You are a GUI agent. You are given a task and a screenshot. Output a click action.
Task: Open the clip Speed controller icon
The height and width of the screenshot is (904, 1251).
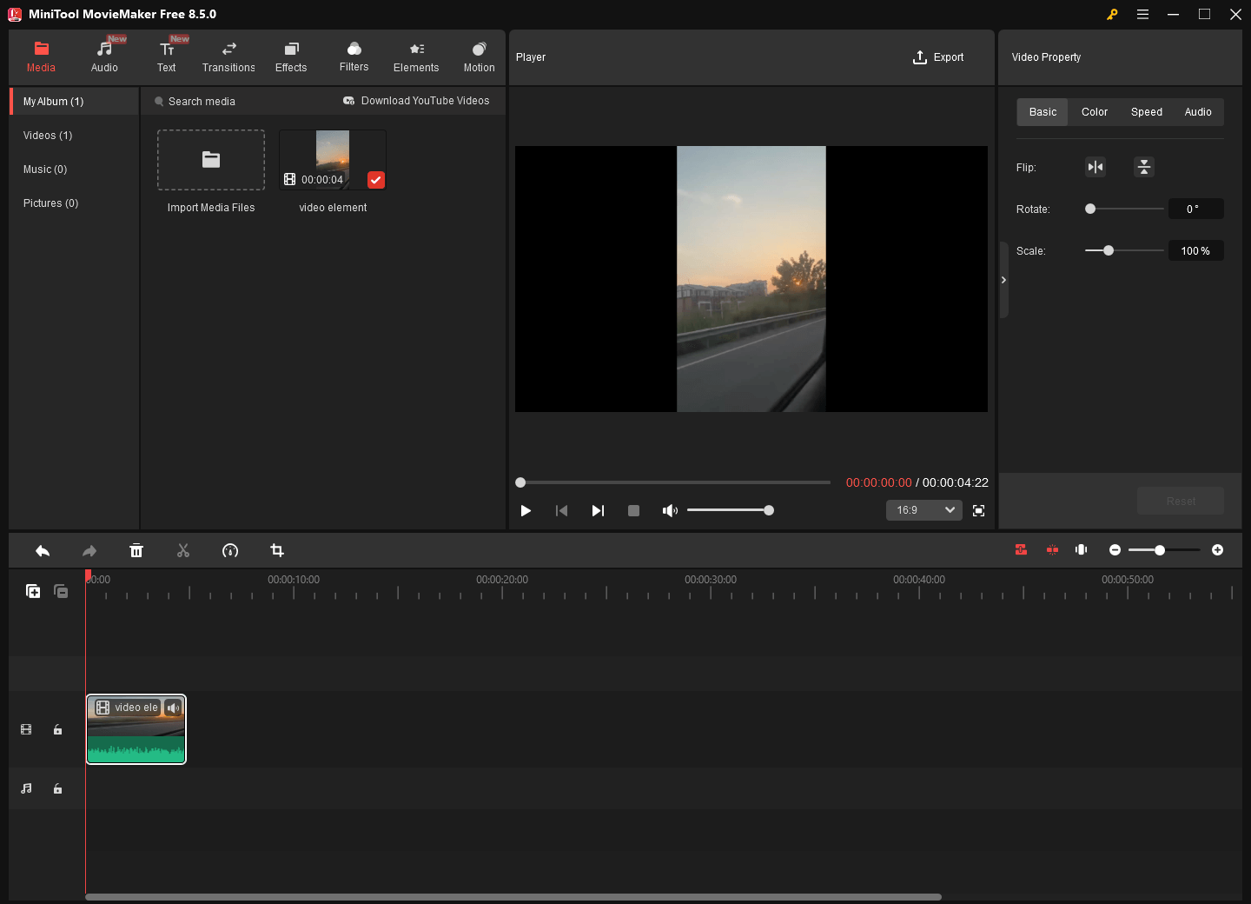[230, 550]
